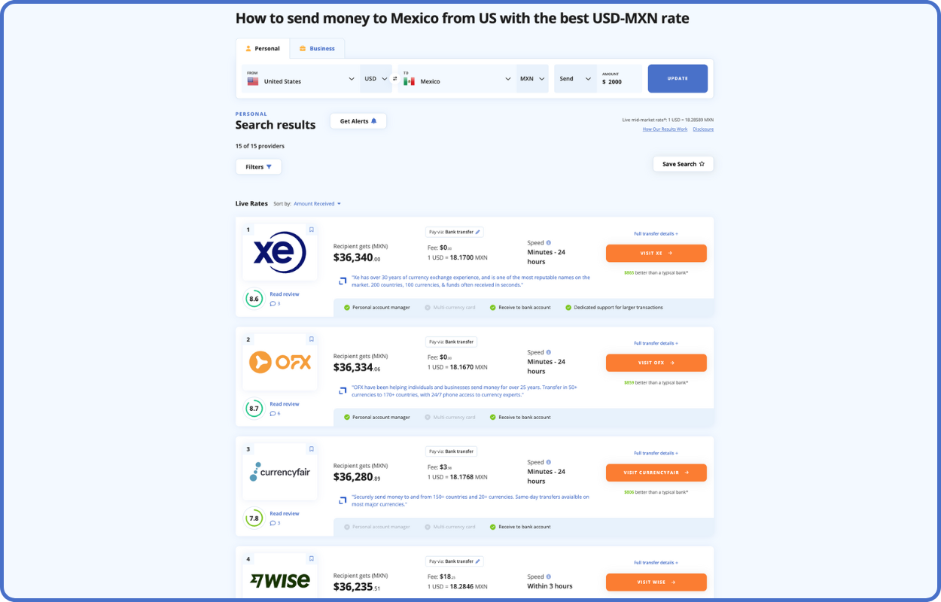The height and width of the screenshot is (602, 941).
Task: Edit Xe pay via bank transfer pencil
Action: (477, 233)
